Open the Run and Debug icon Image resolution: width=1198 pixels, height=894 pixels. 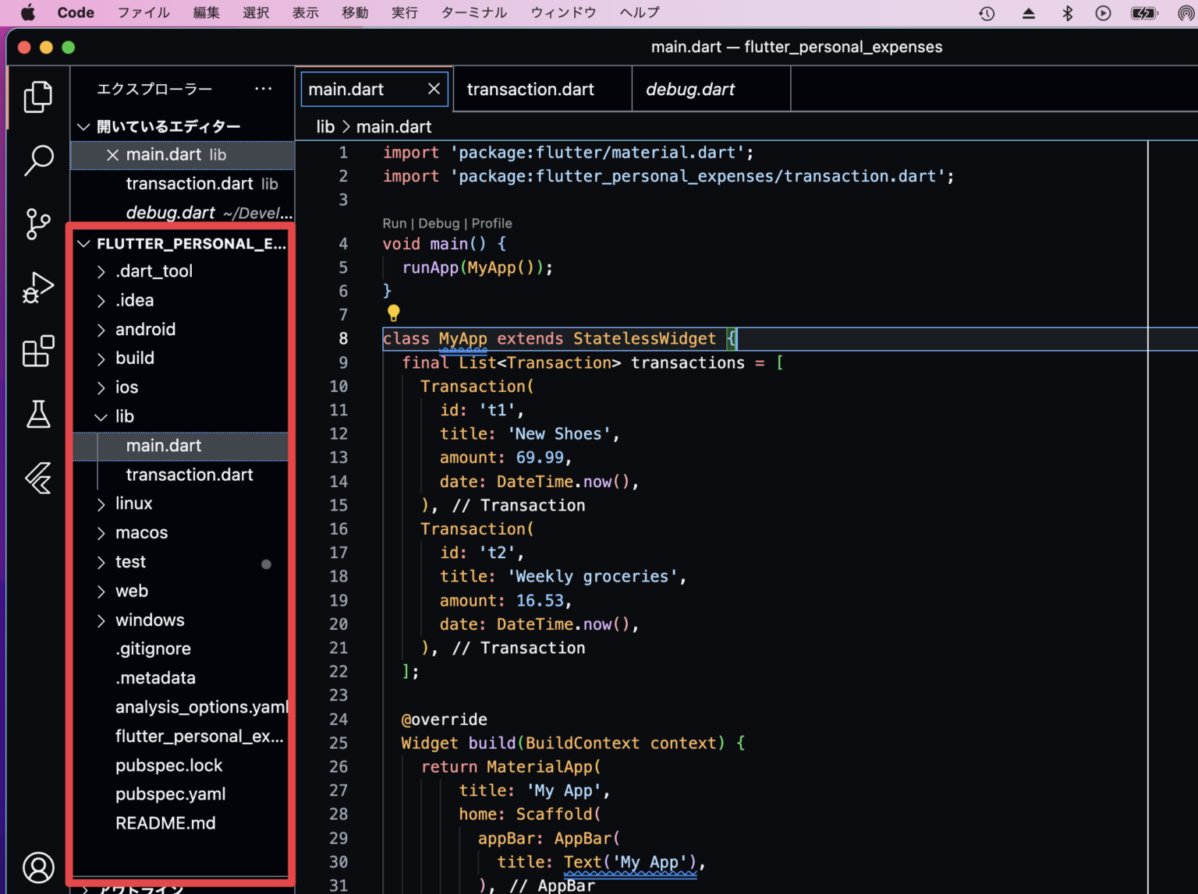(37, 287)
